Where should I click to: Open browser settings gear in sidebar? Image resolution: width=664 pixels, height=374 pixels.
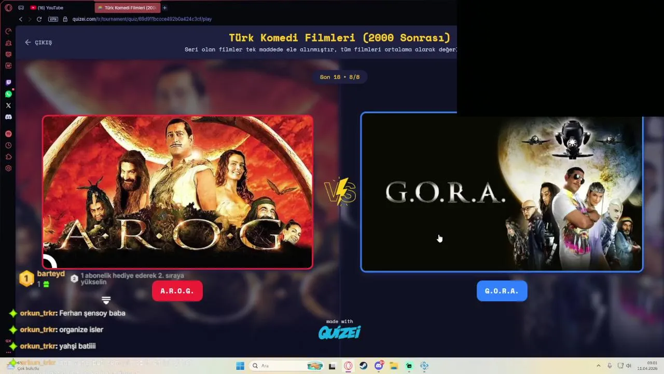[x=8, y=168]
